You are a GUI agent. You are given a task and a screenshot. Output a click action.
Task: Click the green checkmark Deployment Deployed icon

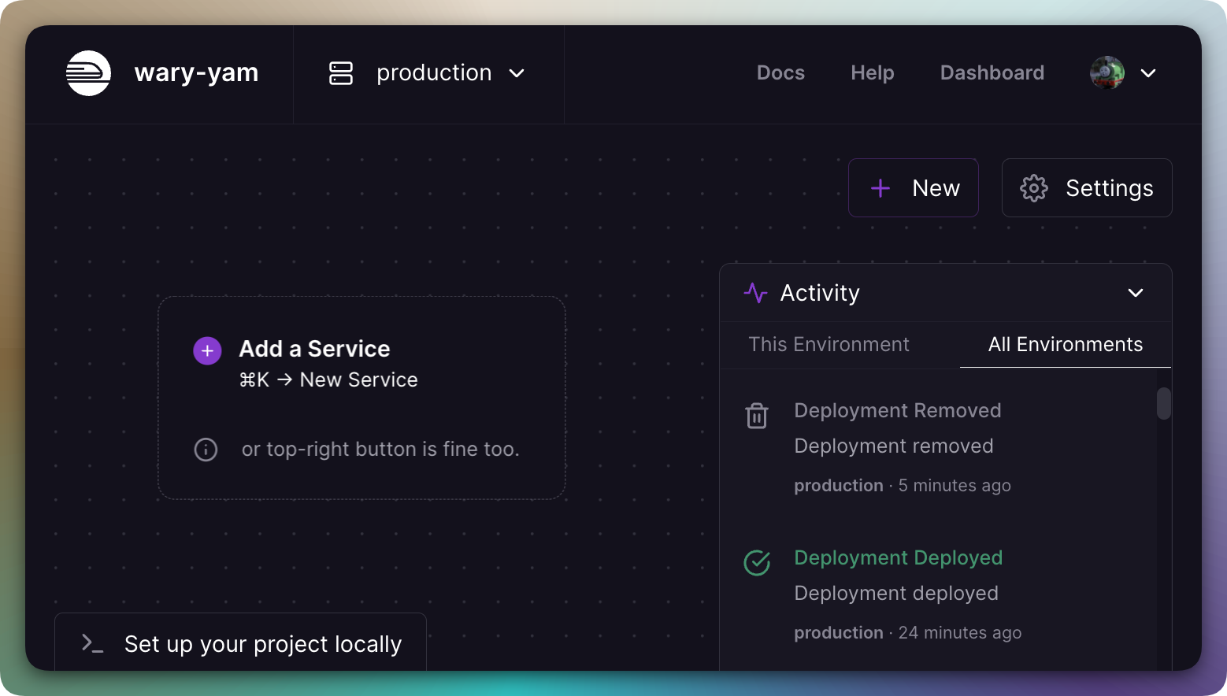coord(757,563)
